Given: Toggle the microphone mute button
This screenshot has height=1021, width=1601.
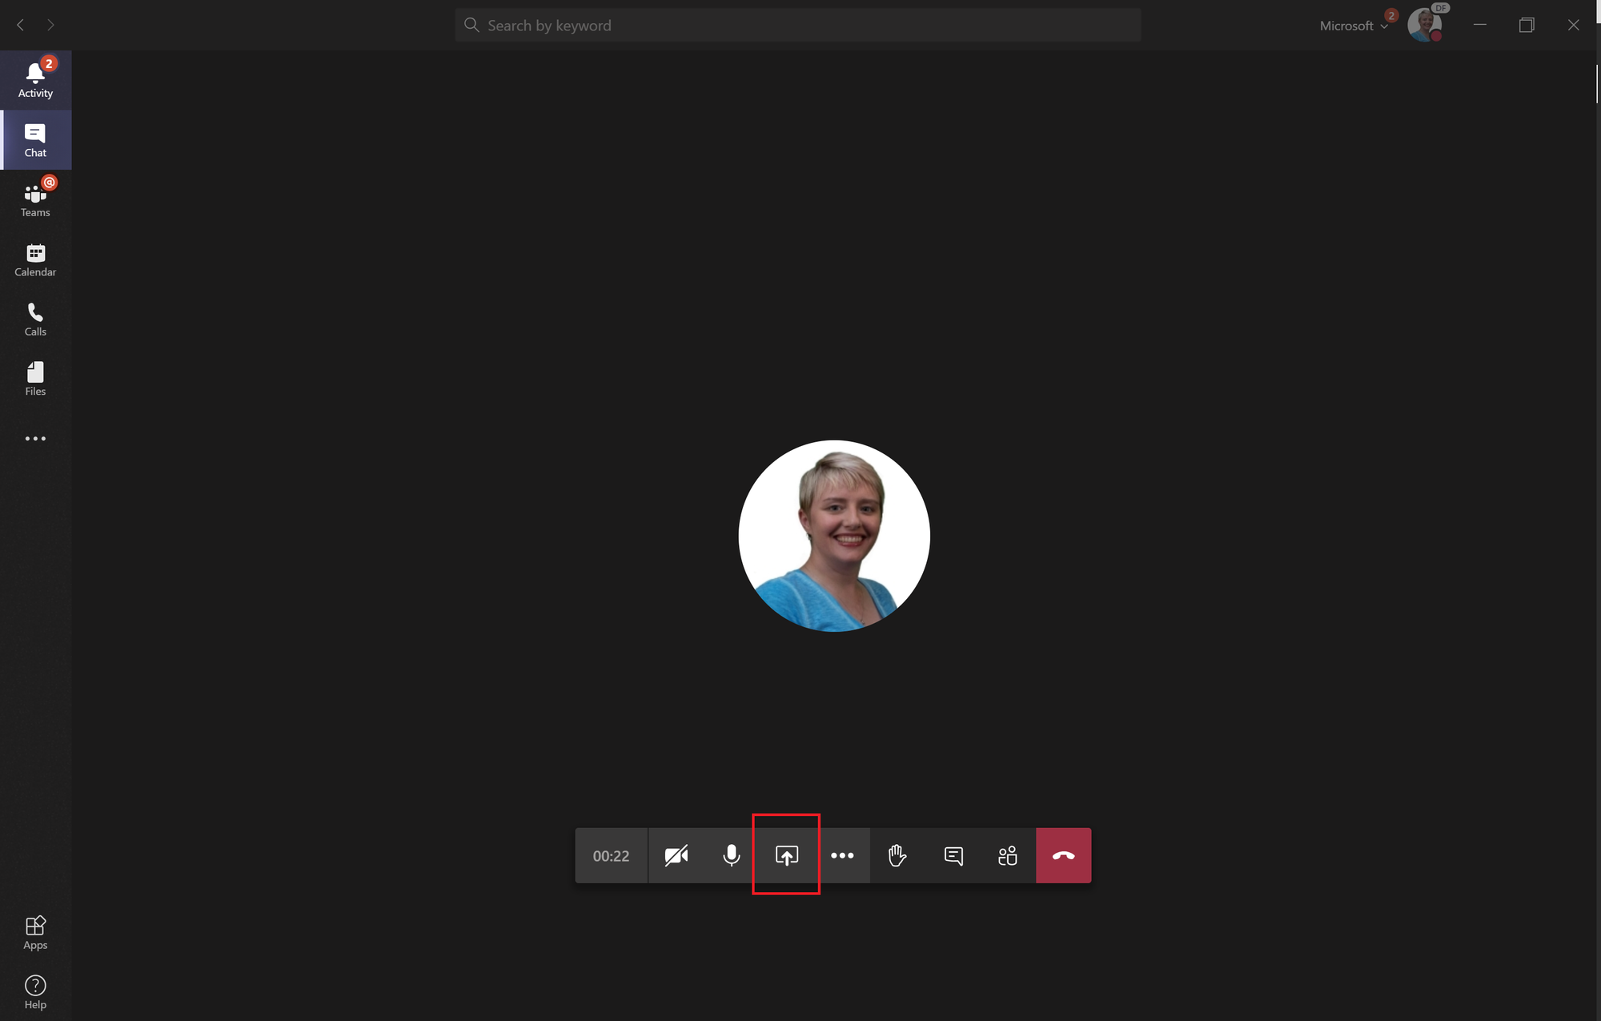Looking at the screenshot, I should [x=731, y=855].
